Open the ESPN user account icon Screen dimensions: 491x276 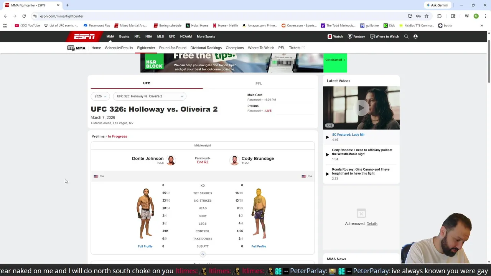click(415, 36)
